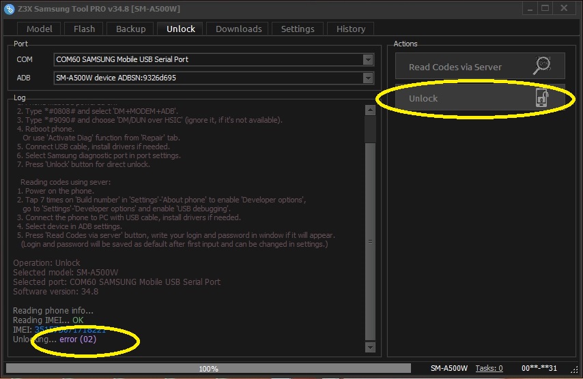Viewport: 583px width, 379px height.
Task: Click 'Reading codes using sever:' log heading
Action: [66, 182]
